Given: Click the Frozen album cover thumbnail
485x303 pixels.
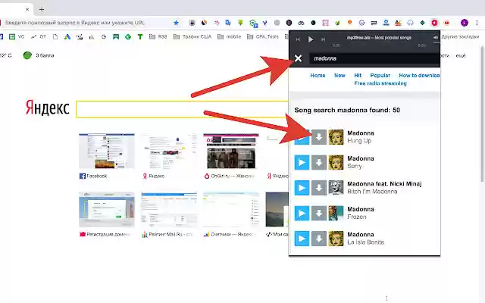Looking at the screenshot, I should (x=336, y=213).
